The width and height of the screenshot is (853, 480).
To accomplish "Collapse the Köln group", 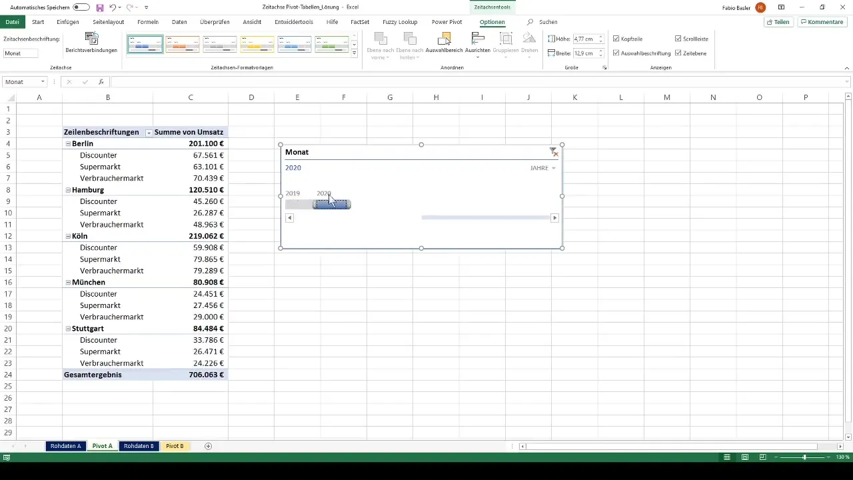I will 68,236.
